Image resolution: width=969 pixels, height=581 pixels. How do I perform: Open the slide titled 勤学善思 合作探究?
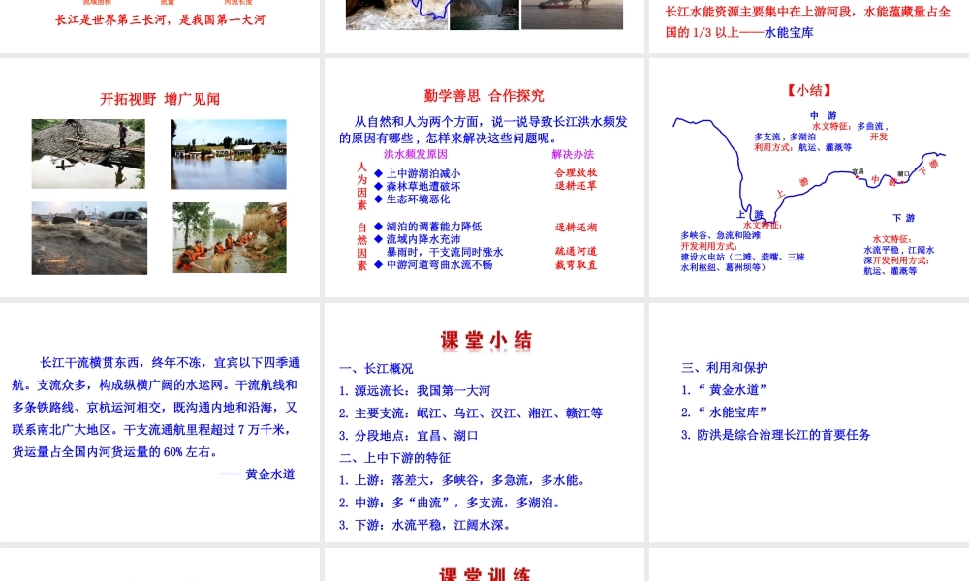[484, 177]
